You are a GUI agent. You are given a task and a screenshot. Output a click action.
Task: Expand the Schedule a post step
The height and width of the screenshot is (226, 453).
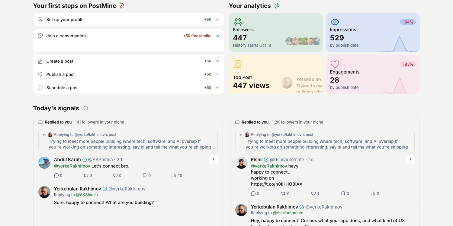129,88
